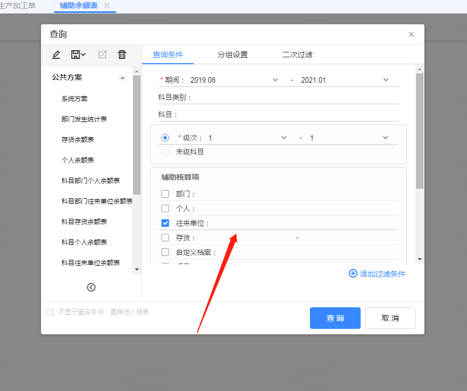
Task: Select the 科目存货余额表 scheme
Action: click(x=84, y=221)
